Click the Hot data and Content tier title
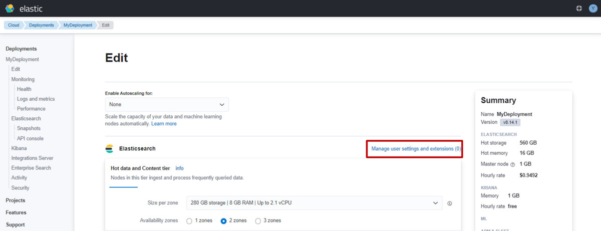 141,169
